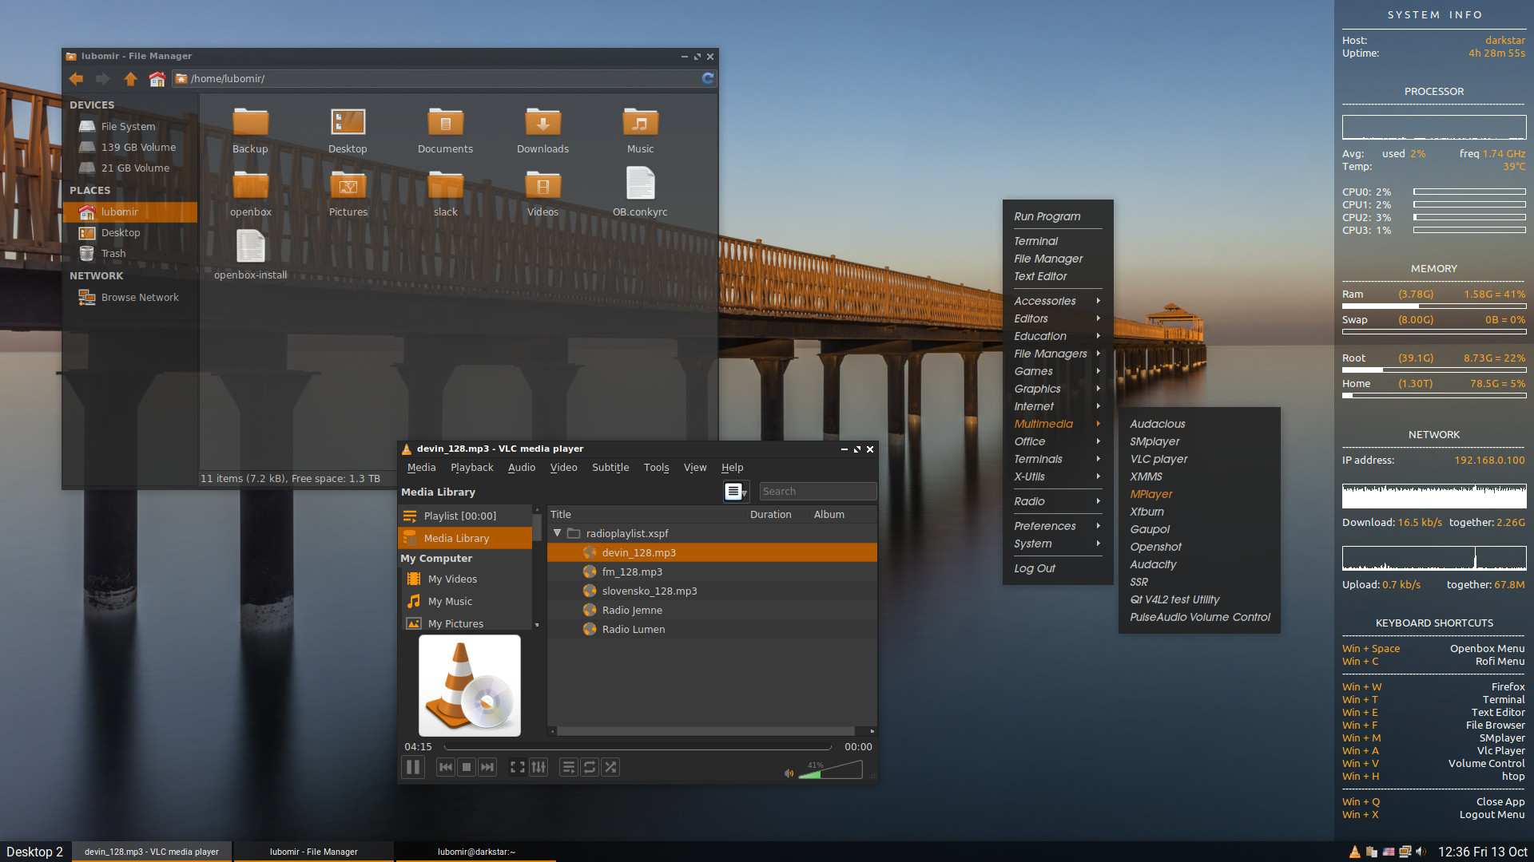Open the Tools menu in VLC
The width and height of the screenshot is (1534, 862).
click(x=657, y=468)
